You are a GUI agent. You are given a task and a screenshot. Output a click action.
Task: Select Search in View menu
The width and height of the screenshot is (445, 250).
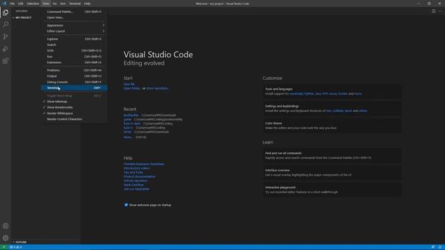pos(74,44)
